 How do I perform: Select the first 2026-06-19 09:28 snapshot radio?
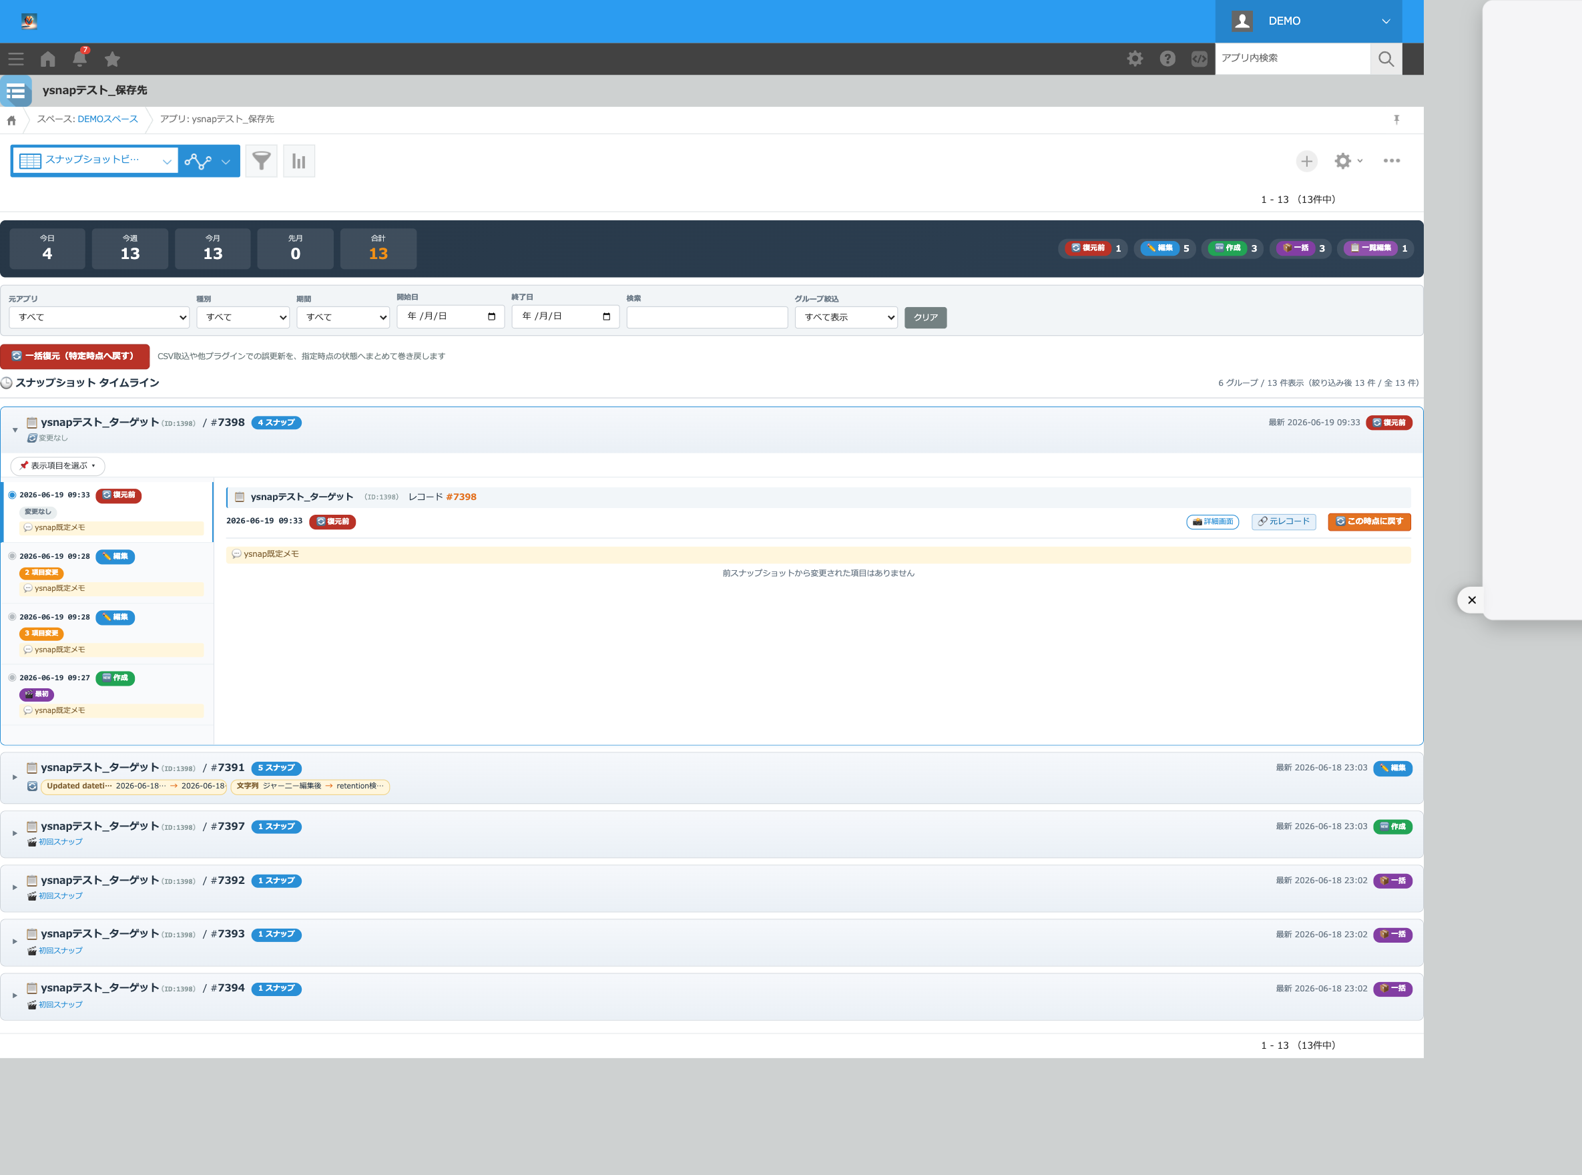12,556
